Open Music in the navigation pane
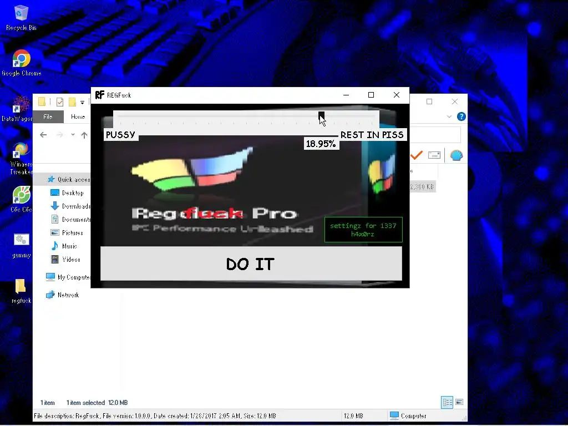The image size is (568, 426). point(64,246)
